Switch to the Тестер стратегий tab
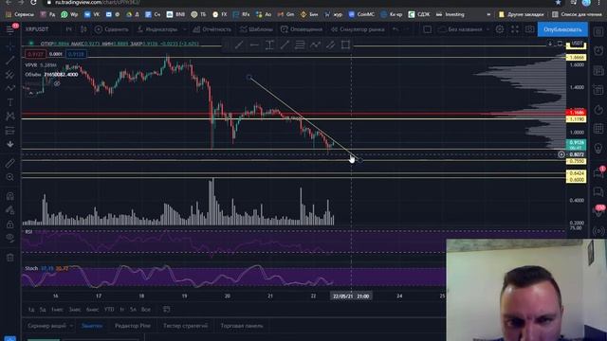The image size is (607, 341). click(186, 326)
